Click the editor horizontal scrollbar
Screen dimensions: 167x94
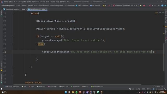click(77, 84)
